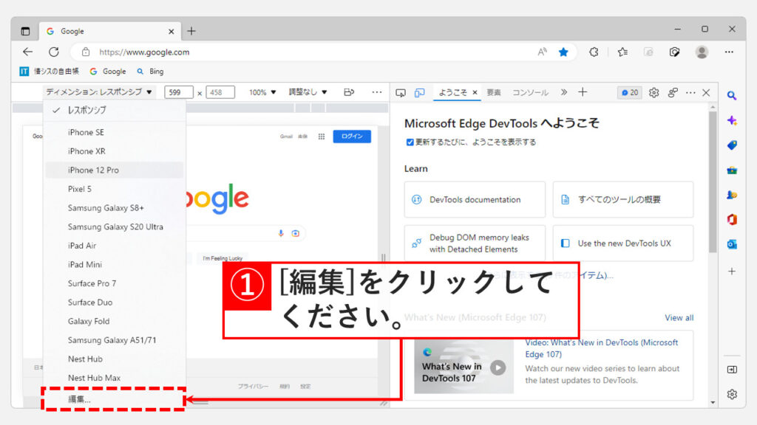The image size is (757, 425).
Task: Open the Extensions puzzle icon
Action: [594, 52]
